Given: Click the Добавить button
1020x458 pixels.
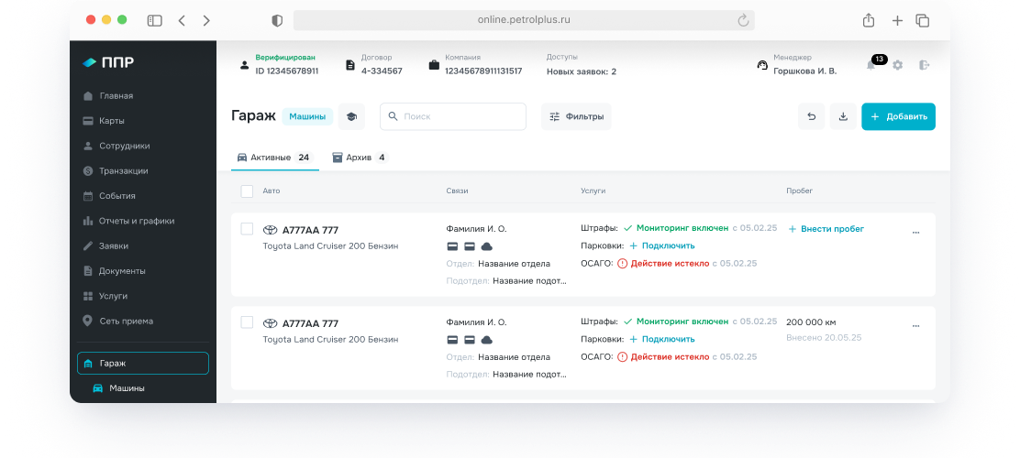Looking at the screenshot, I should 898,117.
